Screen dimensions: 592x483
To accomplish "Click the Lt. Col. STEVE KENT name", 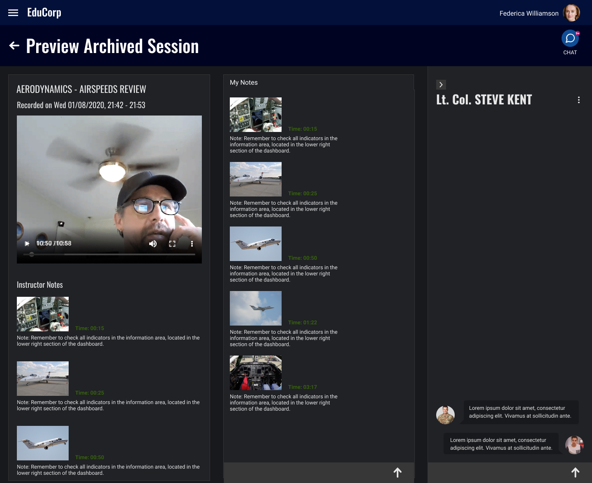I will [x=484, y=99].
